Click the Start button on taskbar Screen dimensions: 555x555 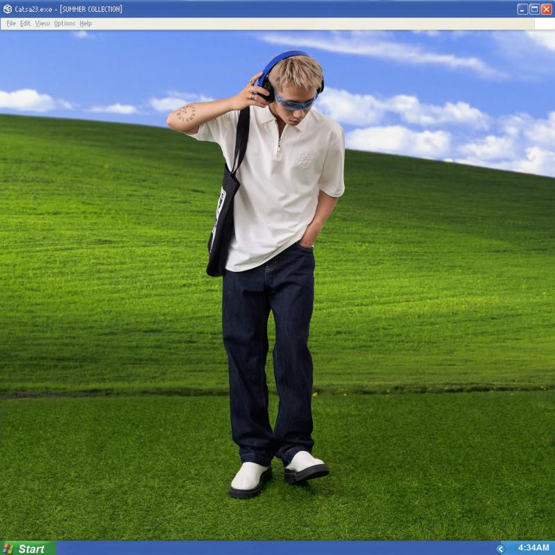coord(28,548)
